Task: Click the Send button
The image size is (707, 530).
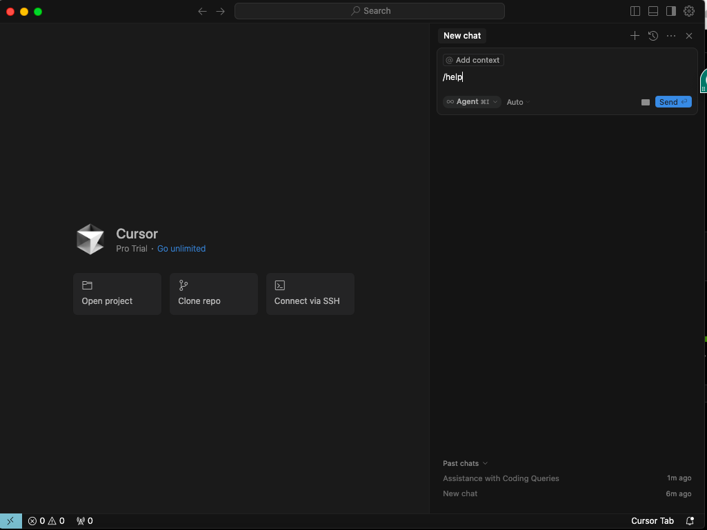Action: 673,102
